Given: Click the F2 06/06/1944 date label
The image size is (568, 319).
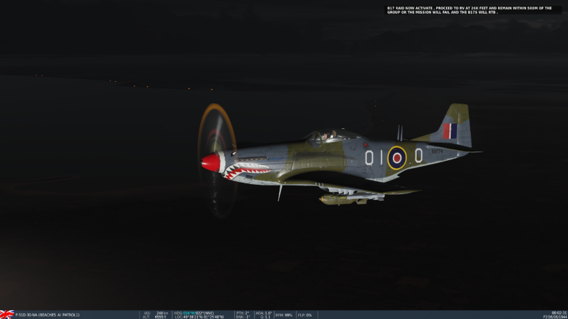Looking at the screenshot, I should 555,317.
